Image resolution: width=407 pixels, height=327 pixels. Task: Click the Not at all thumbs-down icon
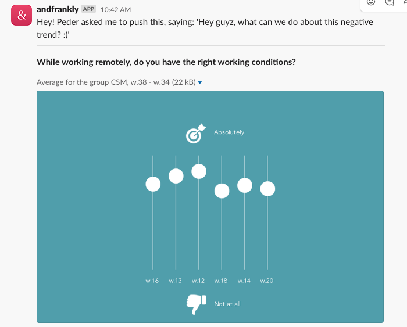point(197,304)
